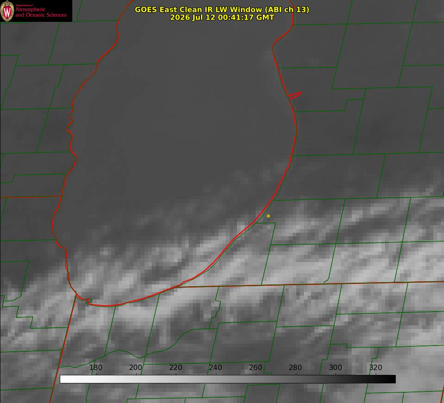Screen dimensions: 444x403
Task: Select the 300 colorbar tick label
Action: pyautogui.click(x=336, y=367)
